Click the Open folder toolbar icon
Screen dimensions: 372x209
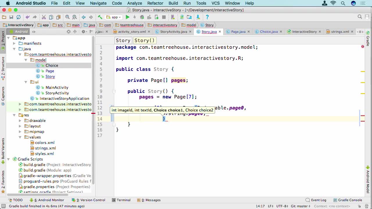coord(4,17)
